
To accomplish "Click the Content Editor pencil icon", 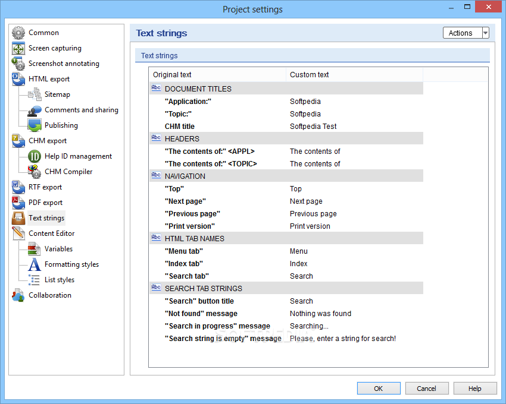I will click(18, 233).
